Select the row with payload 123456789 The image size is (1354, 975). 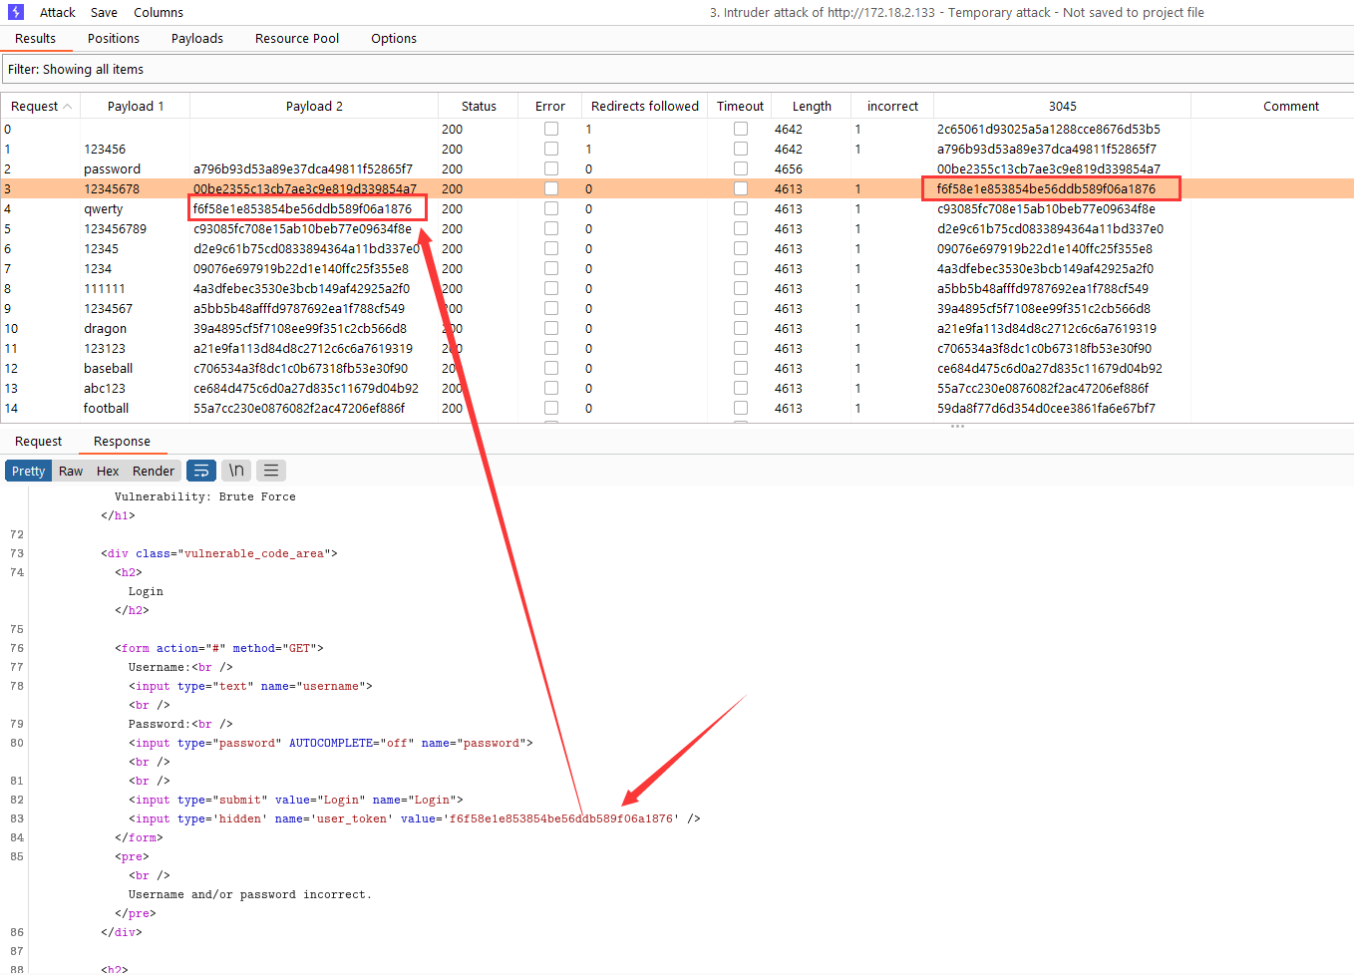click(x=677, y=228)
